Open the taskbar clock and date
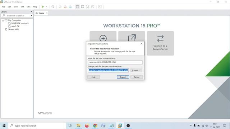The image size is (230, 129). 215,126
